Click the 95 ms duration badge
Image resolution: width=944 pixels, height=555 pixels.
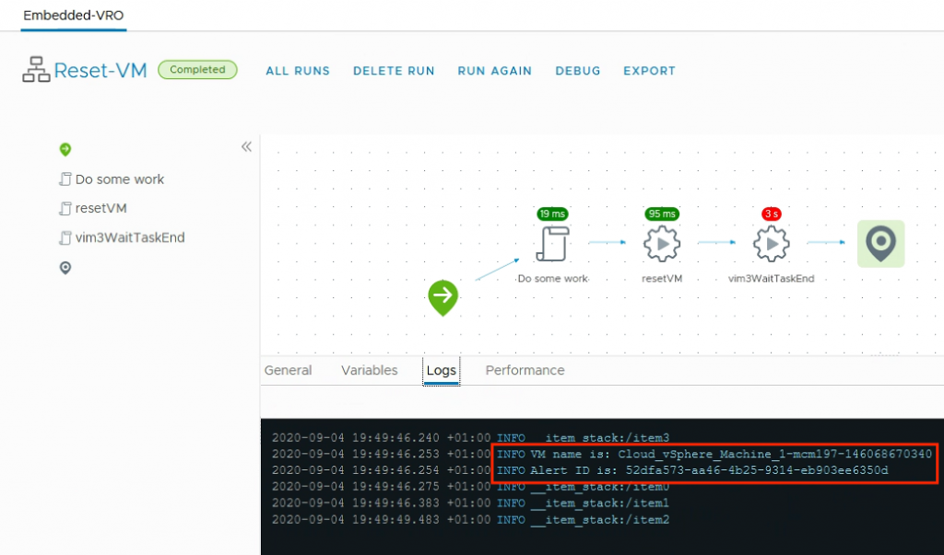pos(662,214)
